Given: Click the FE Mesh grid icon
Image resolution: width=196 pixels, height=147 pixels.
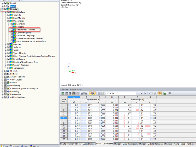Looking at the screenshot, I should point(8,71).
